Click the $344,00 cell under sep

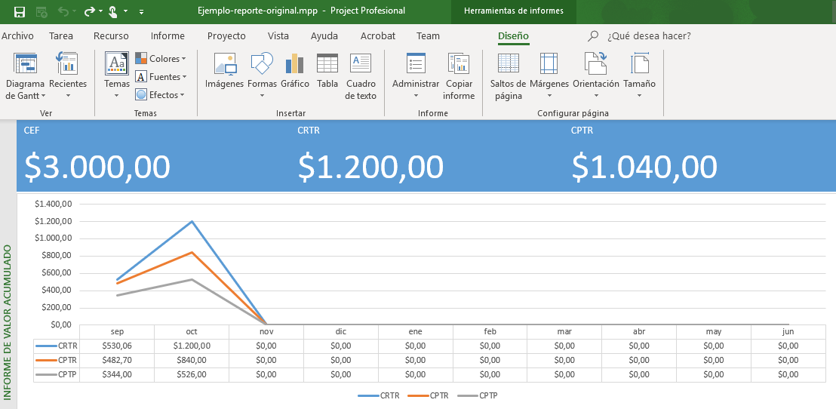(x=117, y=374)
